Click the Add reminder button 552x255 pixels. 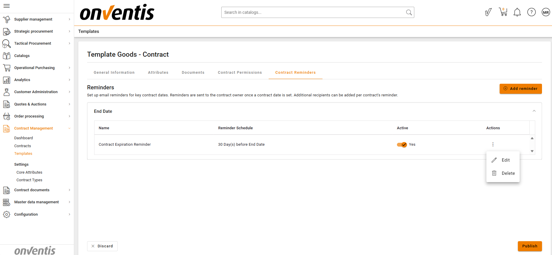coord(521,89)
